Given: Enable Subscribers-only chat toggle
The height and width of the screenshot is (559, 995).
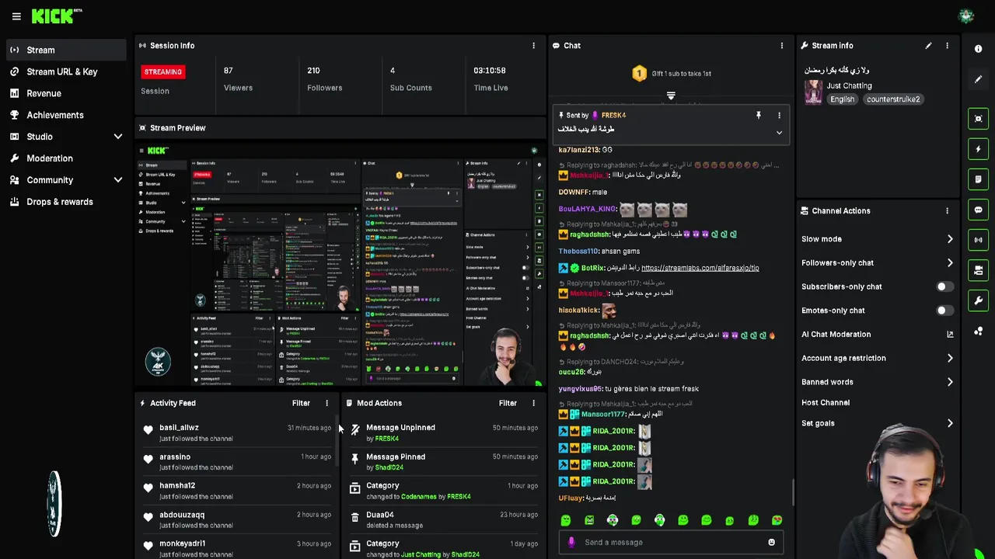Looking at the screenshot, I should click(x=944, y=286).
